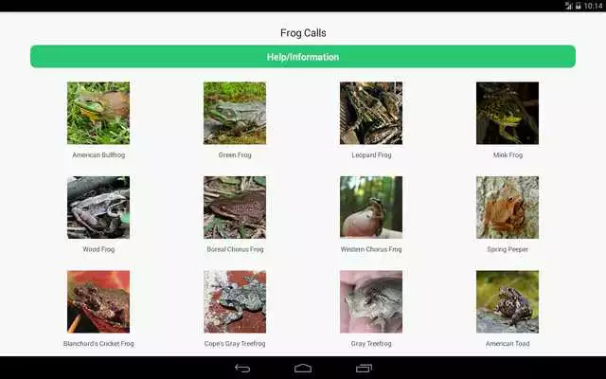Screen dimensions: 606x379
Task: Tap the Mink Frog photo
Action: click(508, 113)
